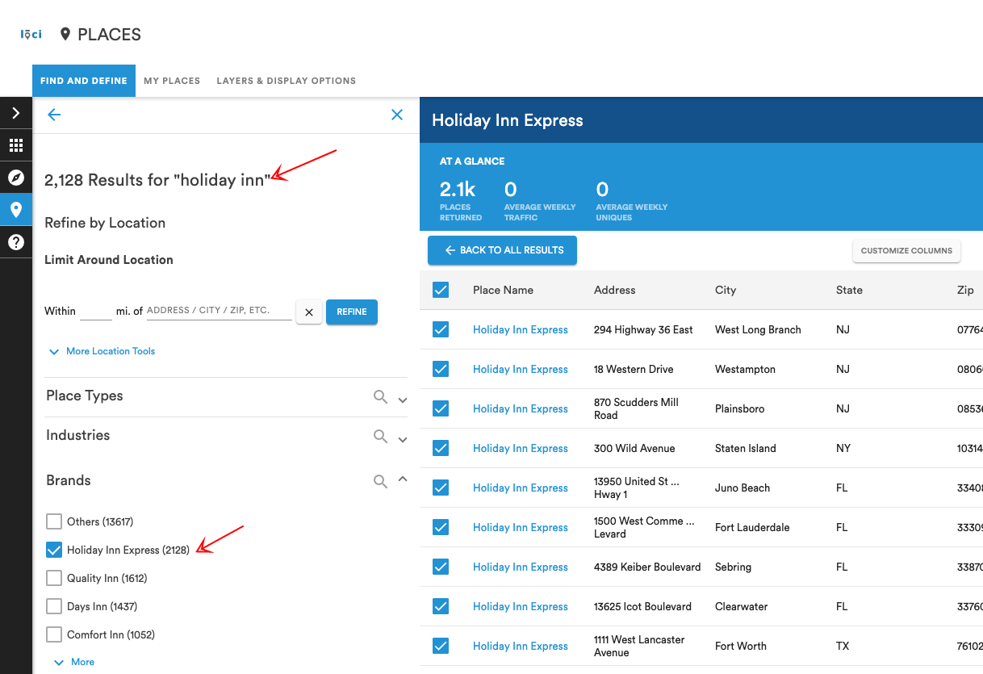
Task: Uncheck the Staten Island row
Action: 441,448
